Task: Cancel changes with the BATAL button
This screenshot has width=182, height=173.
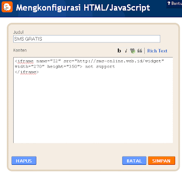Action: [x=134, y=161]
